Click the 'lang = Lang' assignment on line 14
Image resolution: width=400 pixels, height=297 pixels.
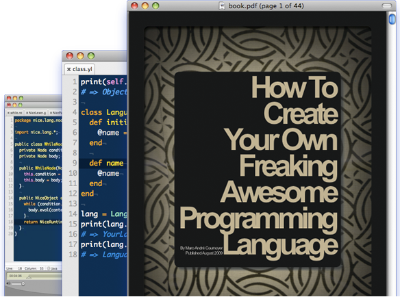point(104,214)
